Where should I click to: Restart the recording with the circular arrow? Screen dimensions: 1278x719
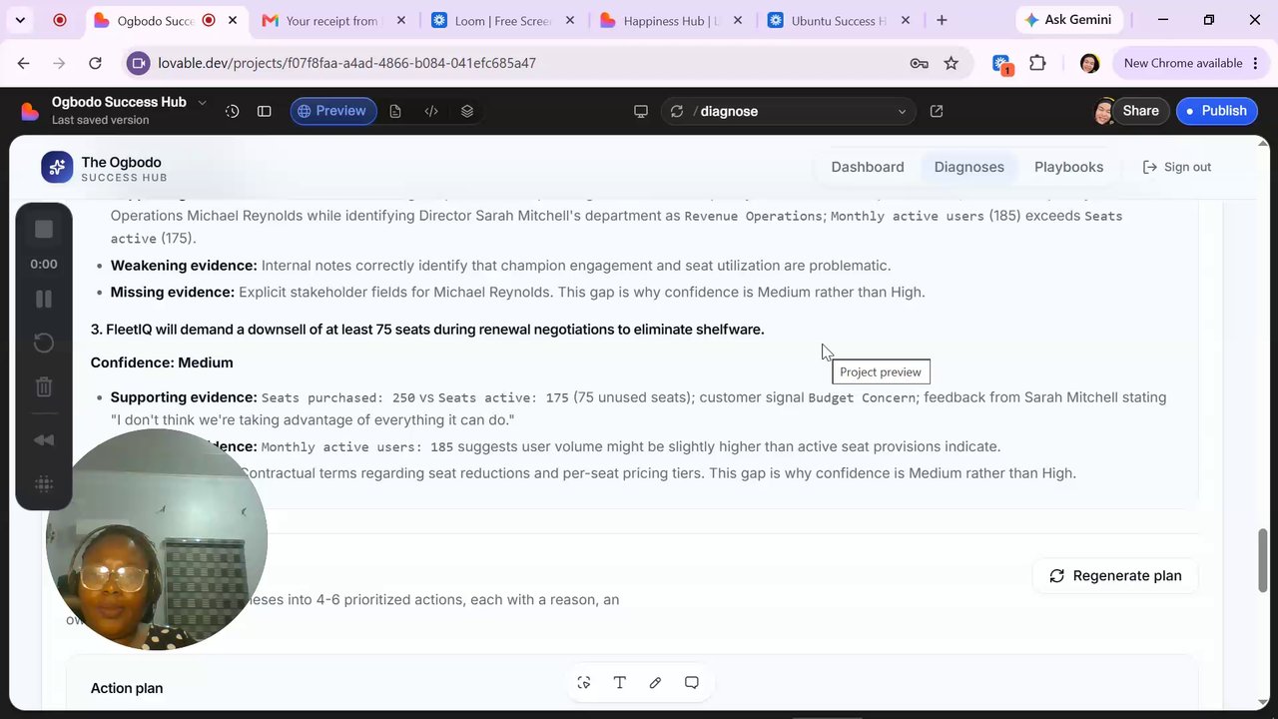(44, 344)
